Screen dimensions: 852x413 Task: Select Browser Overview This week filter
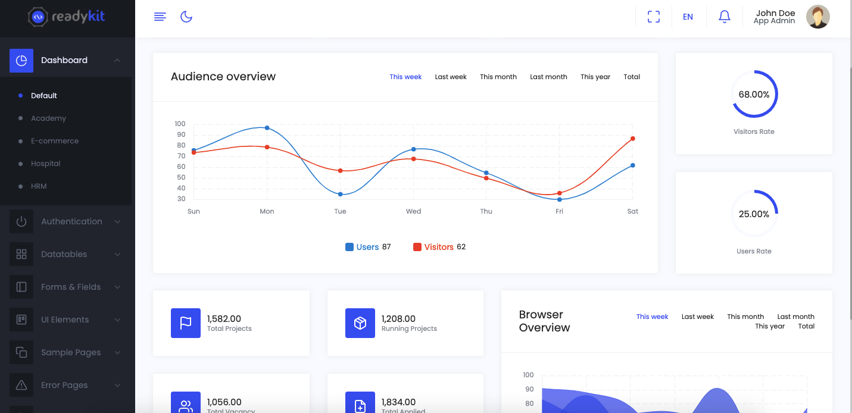[652, 317]
